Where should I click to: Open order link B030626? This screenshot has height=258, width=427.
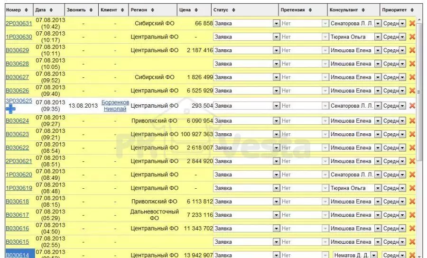pos(17,91)
